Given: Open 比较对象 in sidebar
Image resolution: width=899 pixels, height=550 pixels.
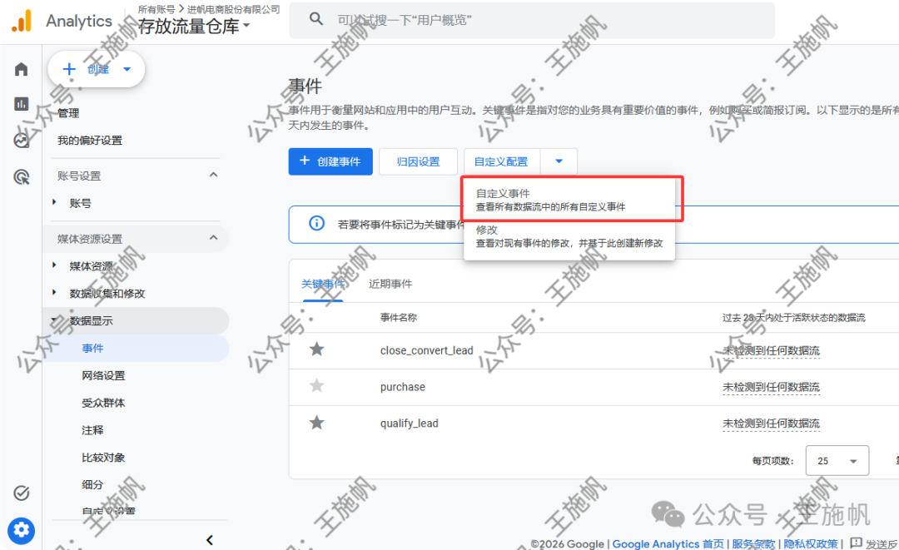Looking at the screenshot, I should pyautogui.click(x=103, y=457).
